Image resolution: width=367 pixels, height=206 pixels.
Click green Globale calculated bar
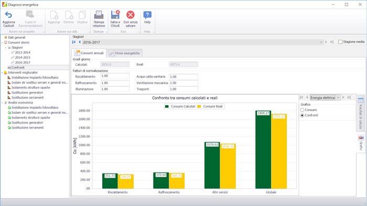click(x=263, y=150)
